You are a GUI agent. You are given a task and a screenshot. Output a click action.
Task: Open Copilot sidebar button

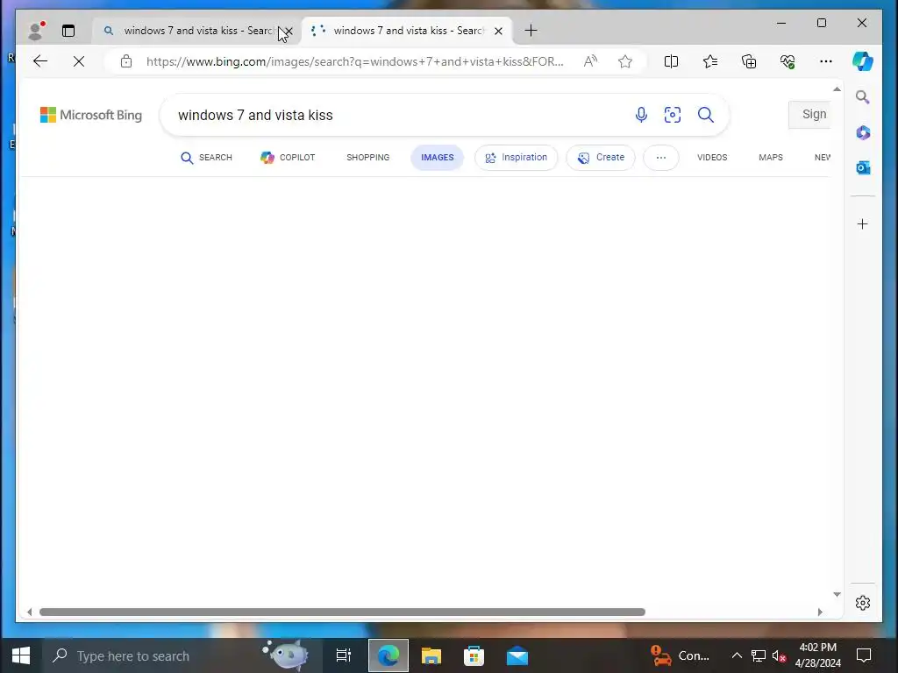863,61
